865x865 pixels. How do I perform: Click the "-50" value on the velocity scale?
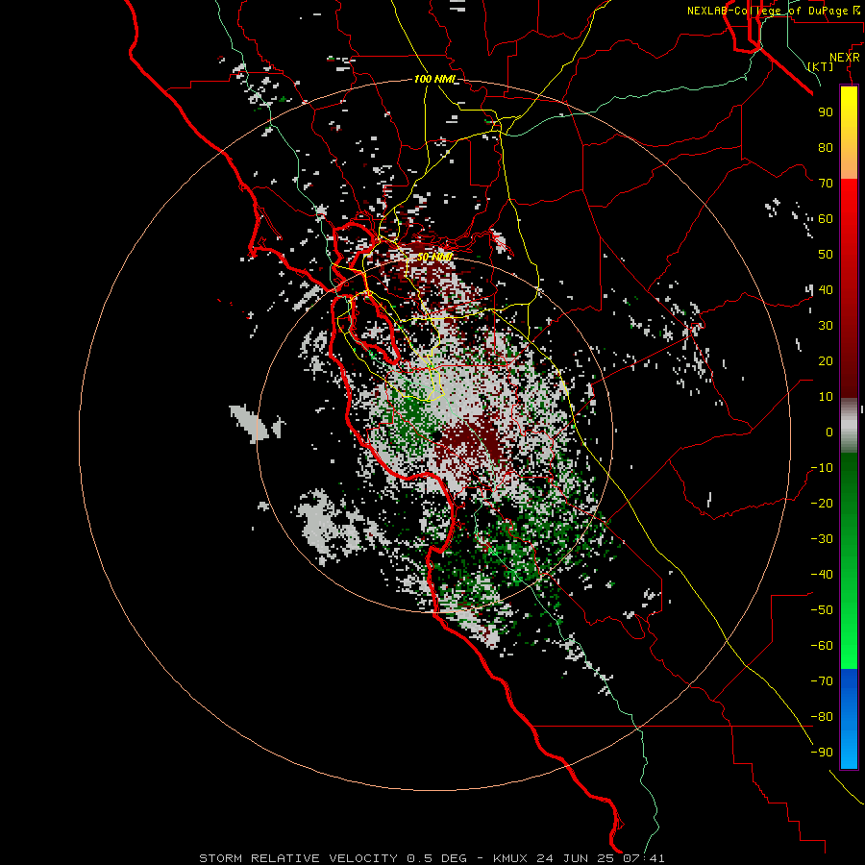[822, 610]
